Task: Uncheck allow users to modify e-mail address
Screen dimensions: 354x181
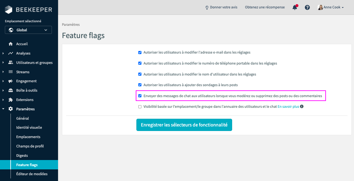Action: tap(140, 52)
